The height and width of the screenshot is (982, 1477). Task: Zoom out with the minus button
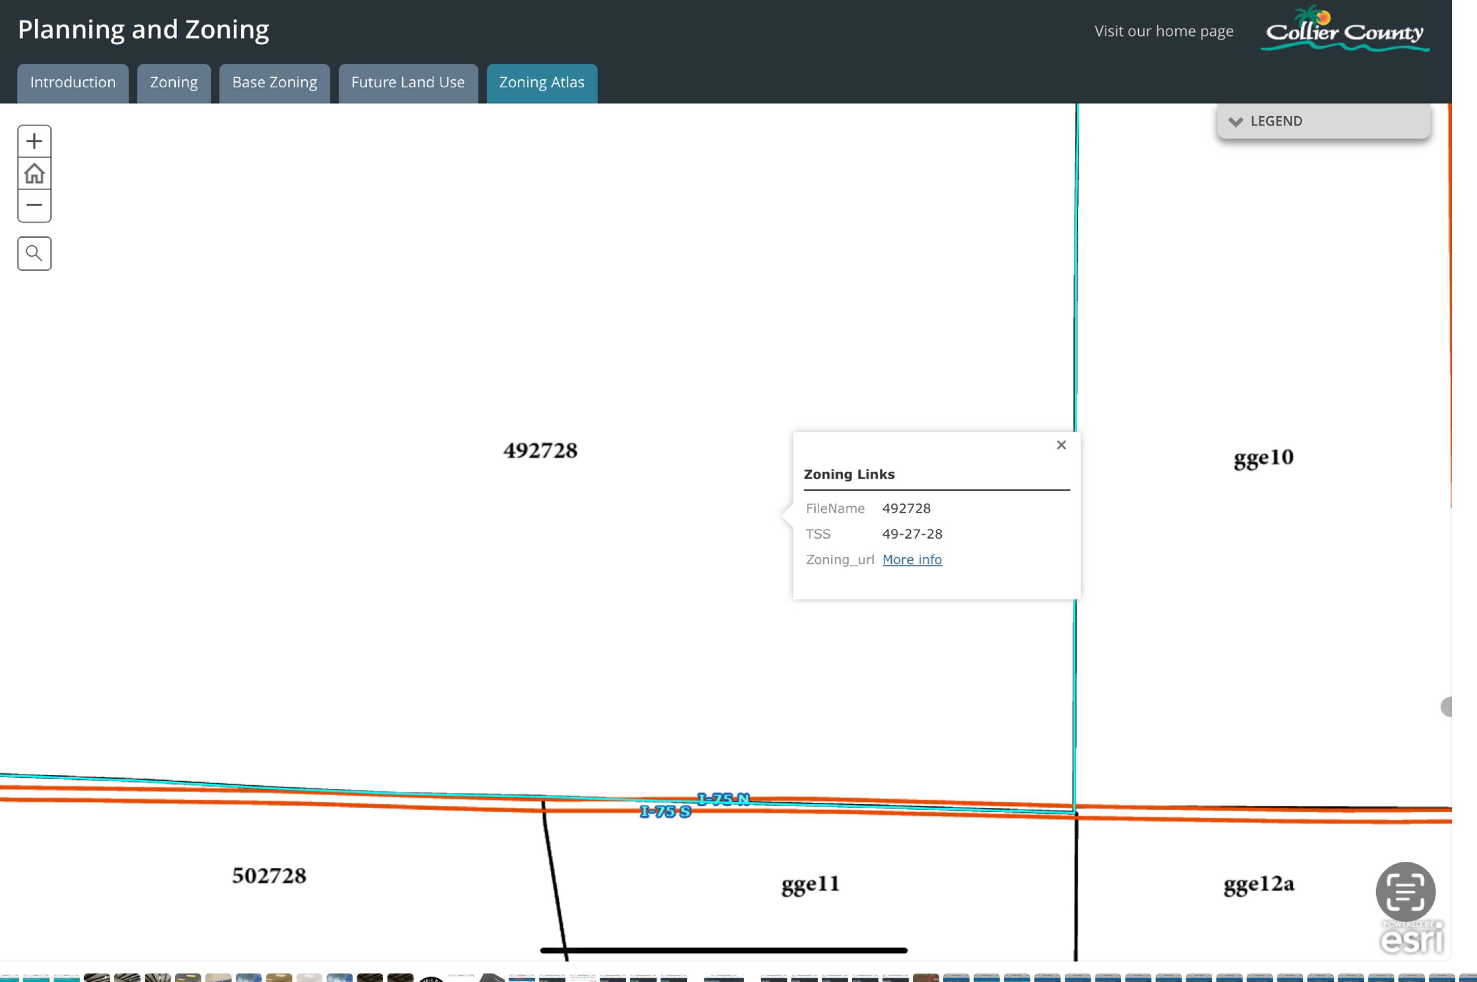[34, 205]
